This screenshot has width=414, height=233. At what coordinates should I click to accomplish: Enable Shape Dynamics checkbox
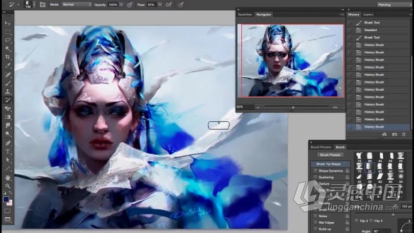pos(315,171)
